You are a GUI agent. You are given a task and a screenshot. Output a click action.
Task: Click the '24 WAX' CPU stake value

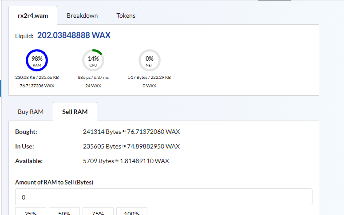point(93,86)
